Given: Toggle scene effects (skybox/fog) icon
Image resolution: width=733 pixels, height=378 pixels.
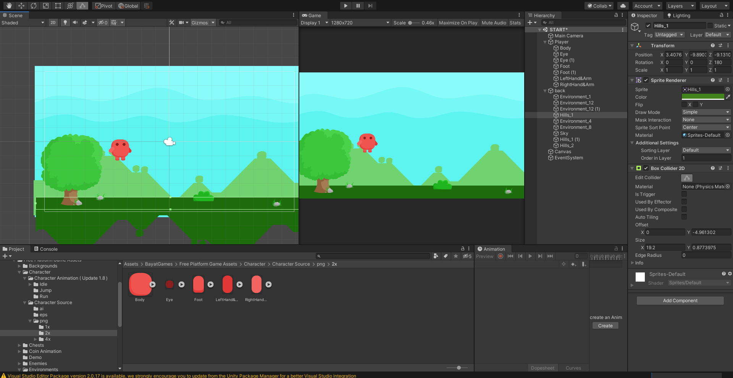Looking at the screenshot, I should tap(85, 22).
